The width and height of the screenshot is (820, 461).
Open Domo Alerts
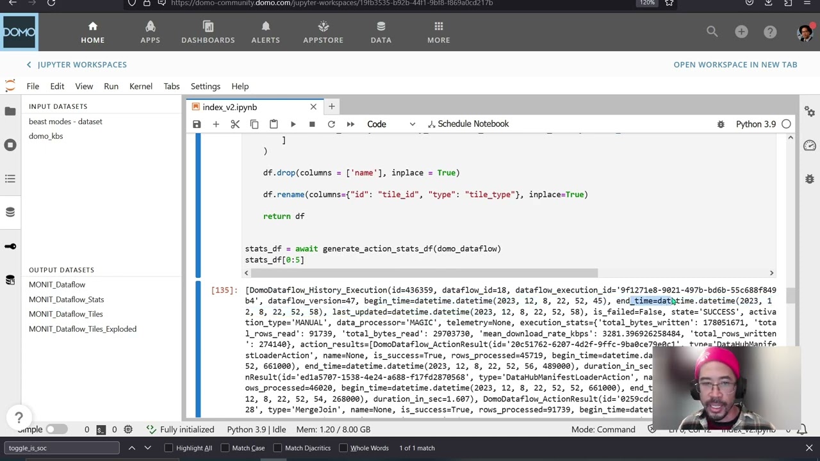[266, 32]
